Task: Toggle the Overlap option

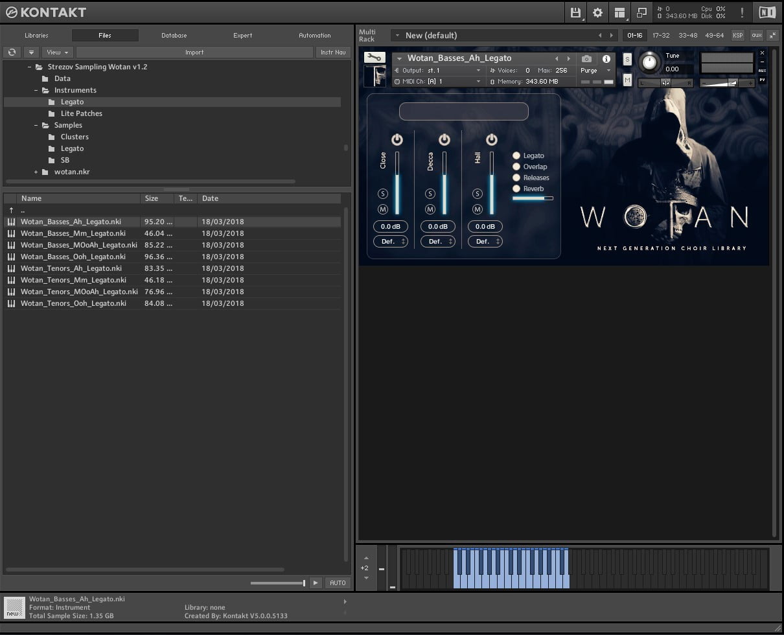Action: 516,167
